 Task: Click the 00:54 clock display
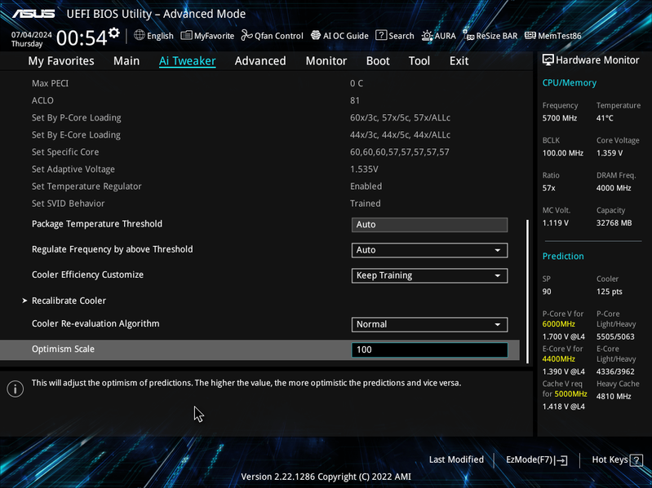pos(82,38)
